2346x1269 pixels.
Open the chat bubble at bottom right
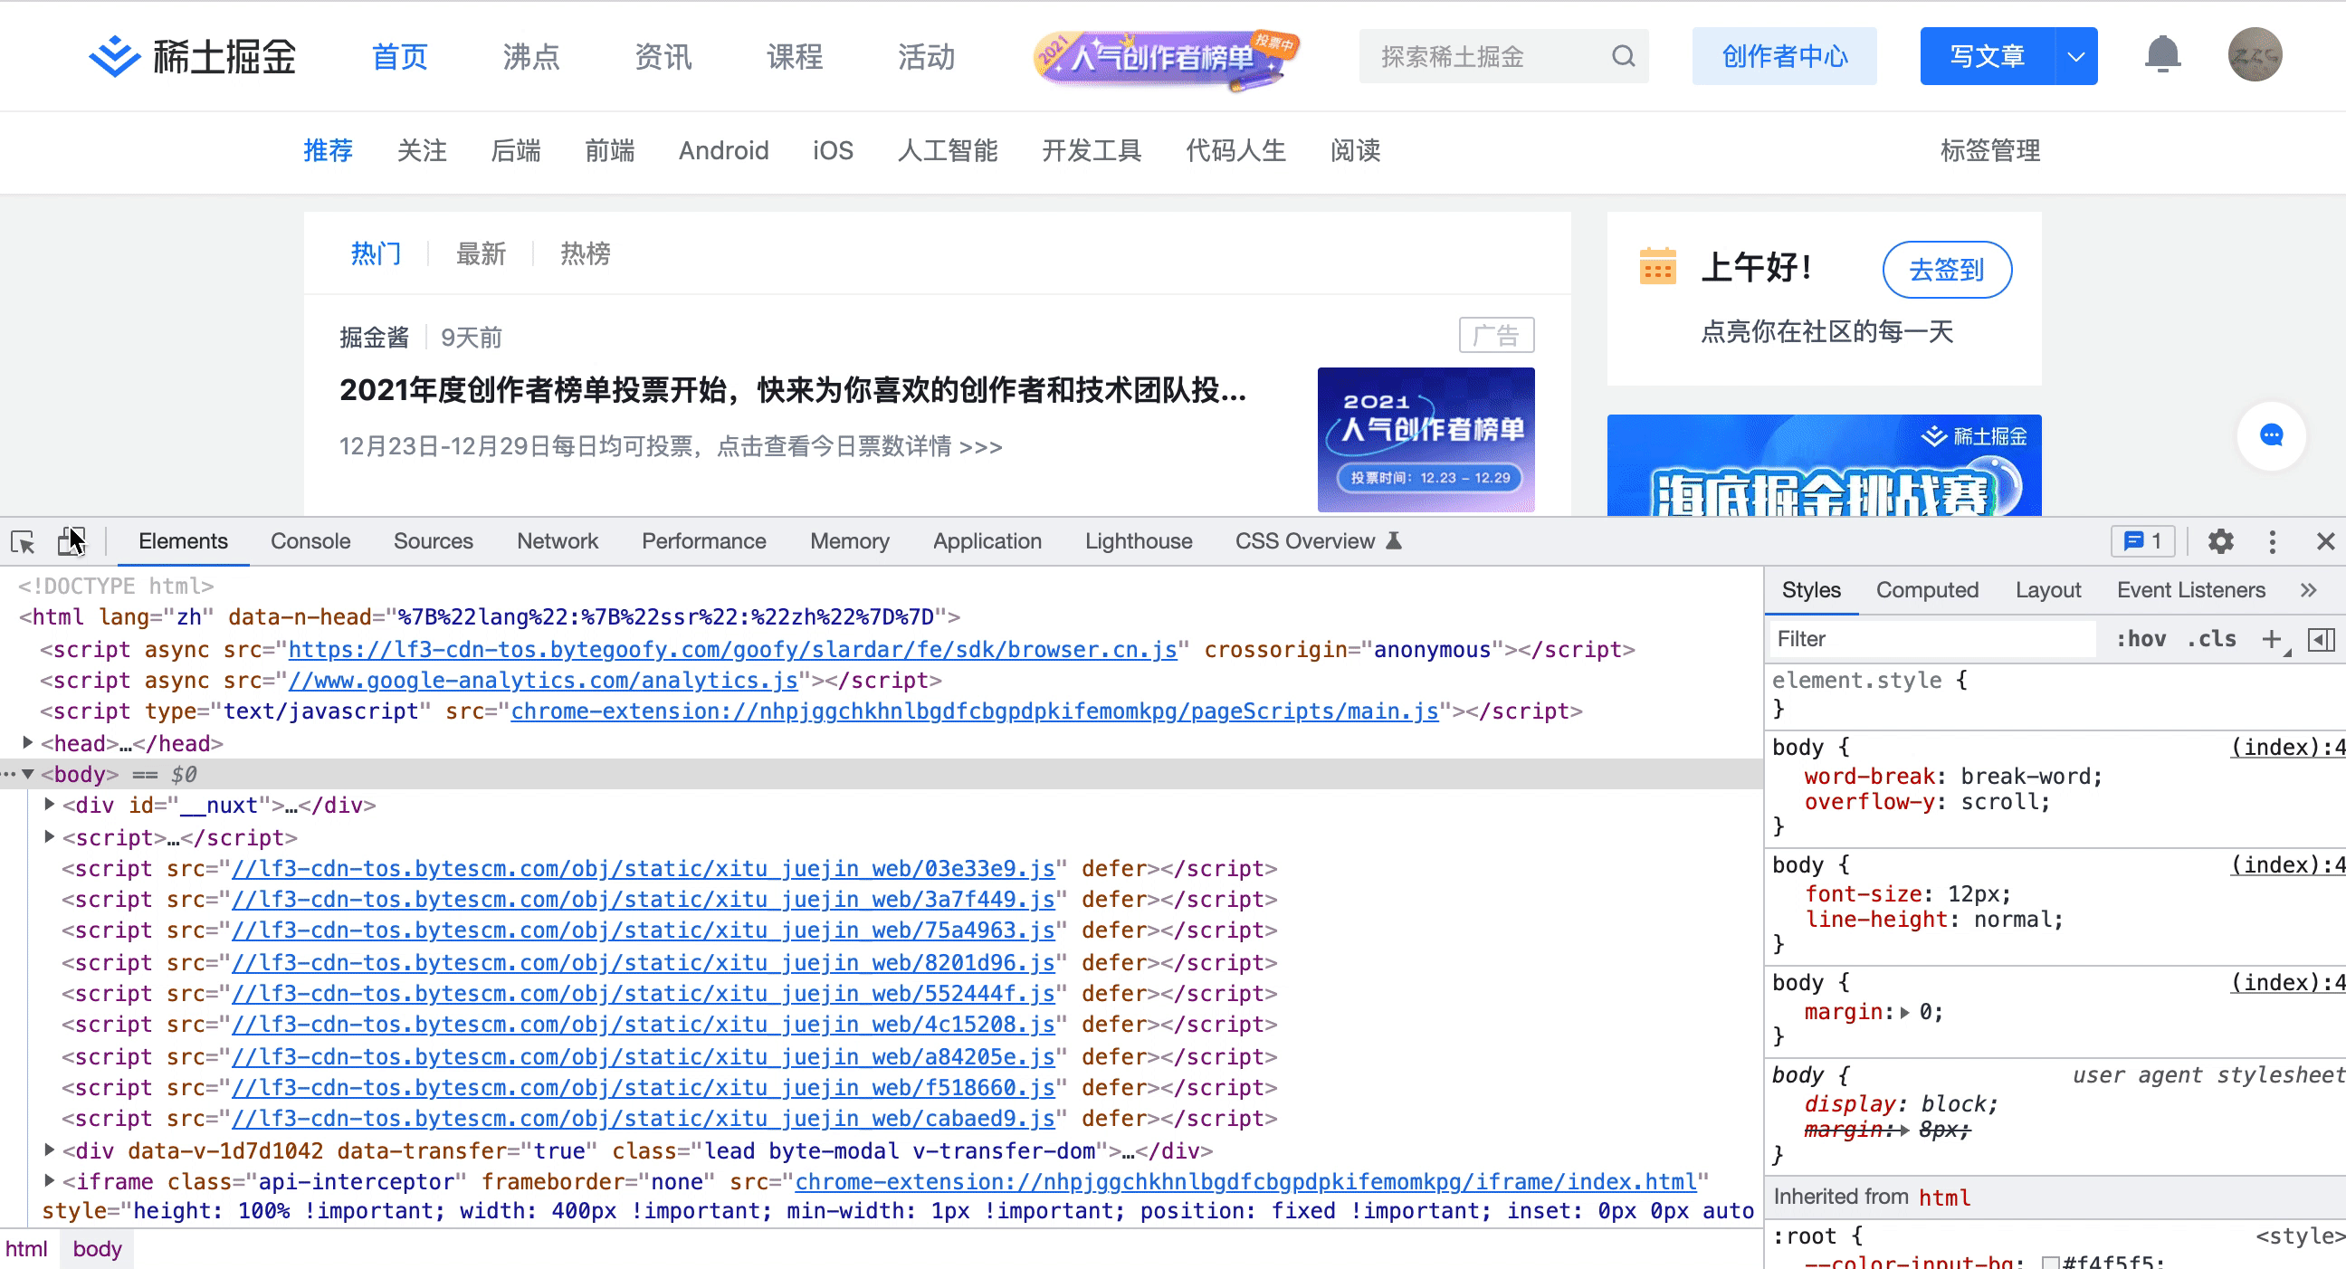(2271, 436)
